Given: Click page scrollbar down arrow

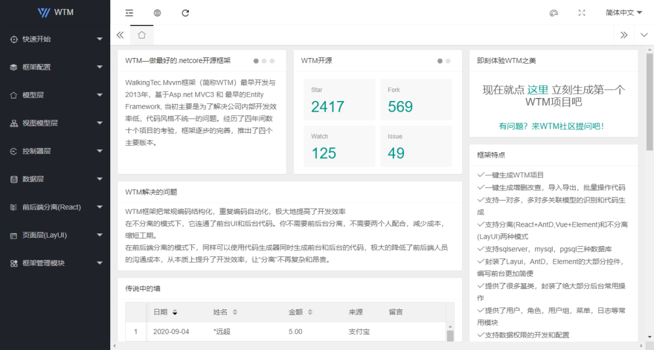Looking at the screenshot, I should 649,337.
